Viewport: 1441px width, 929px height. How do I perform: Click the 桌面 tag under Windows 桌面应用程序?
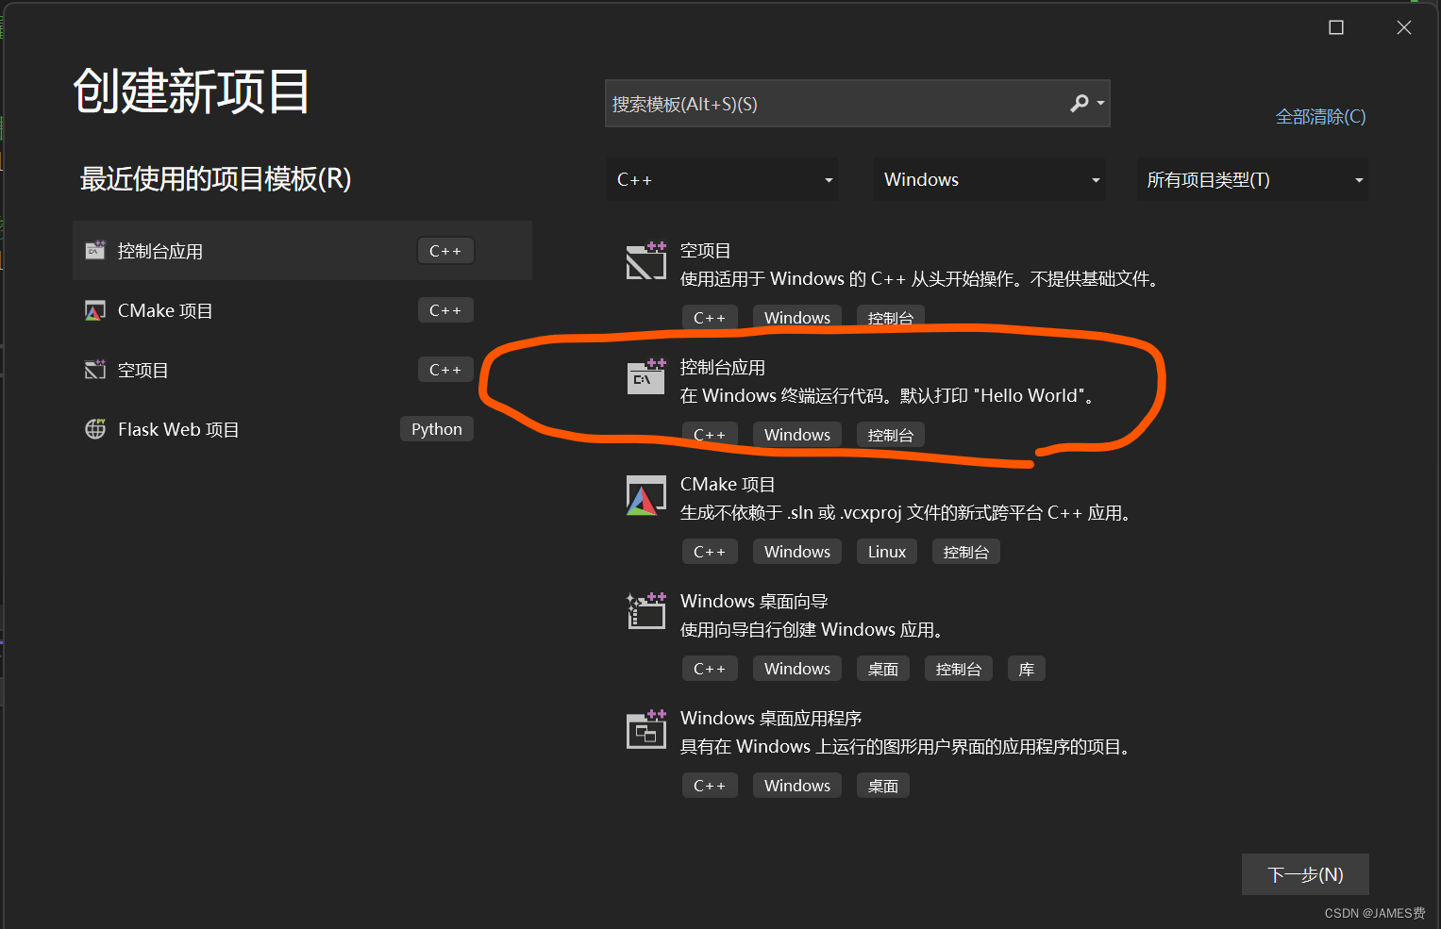click(x=882, y=785)
